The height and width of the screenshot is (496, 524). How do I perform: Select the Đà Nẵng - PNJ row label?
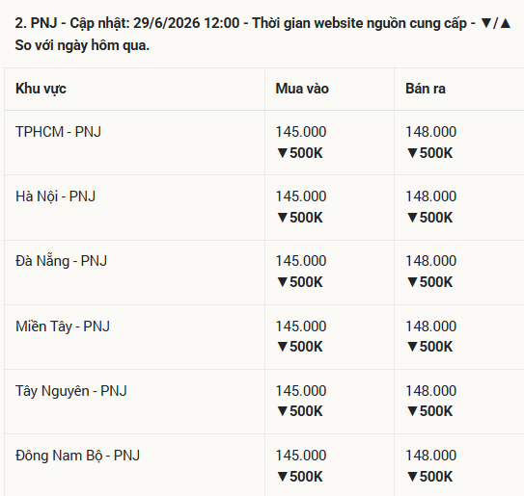point(61,261)
